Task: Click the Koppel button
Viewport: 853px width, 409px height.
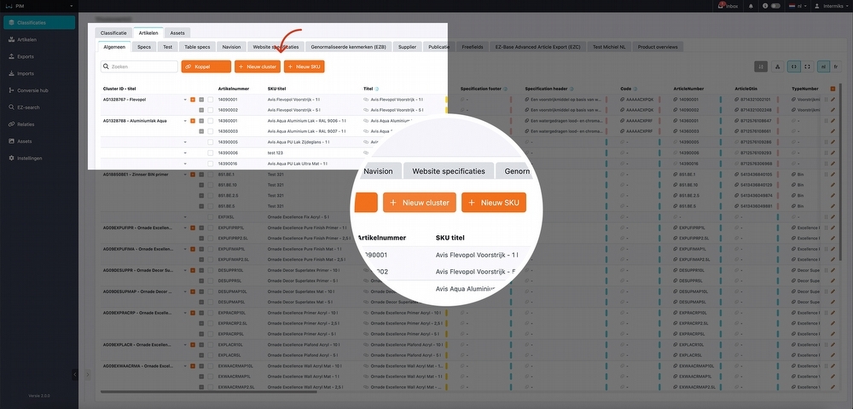Action: coord(206,66)
